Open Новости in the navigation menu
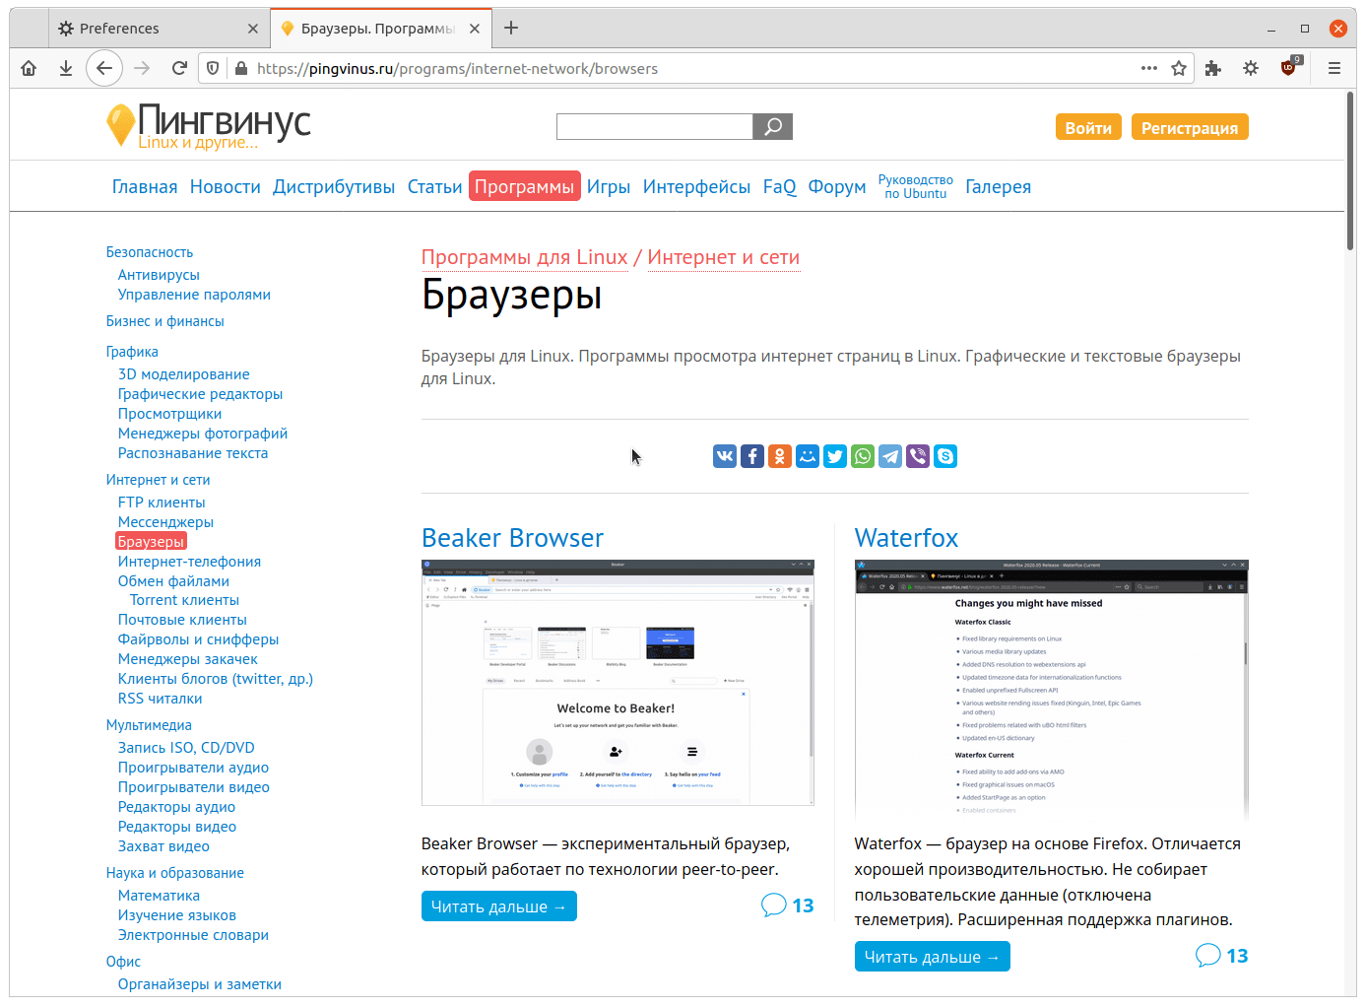 coord(226,186)
